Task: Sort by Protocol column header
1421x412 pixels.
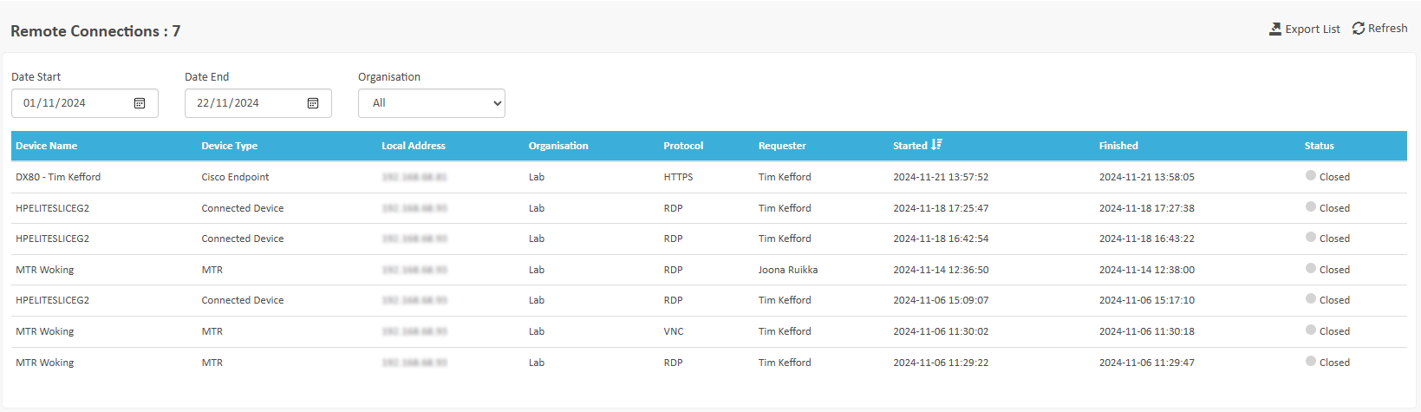Action: [x=683, y=146]
